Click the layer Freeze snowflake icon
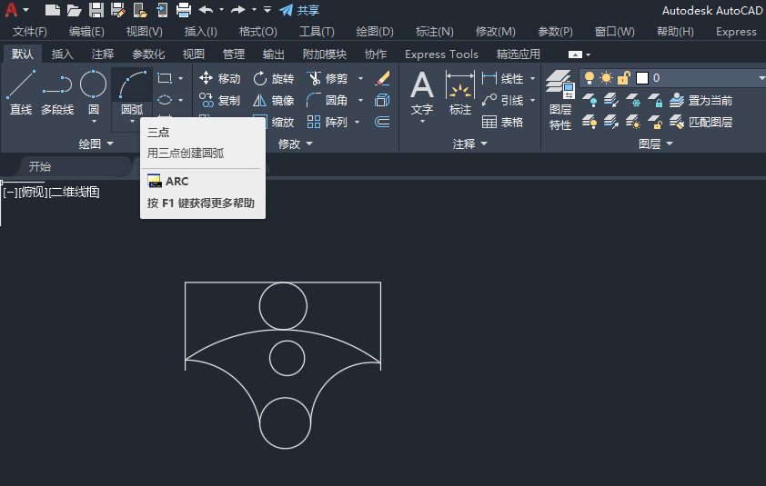This screenshot has width=766, height=486. pos(633,100)
